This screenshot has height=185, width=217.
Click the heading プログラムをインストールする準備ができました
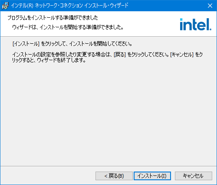[x=53, y=18]
